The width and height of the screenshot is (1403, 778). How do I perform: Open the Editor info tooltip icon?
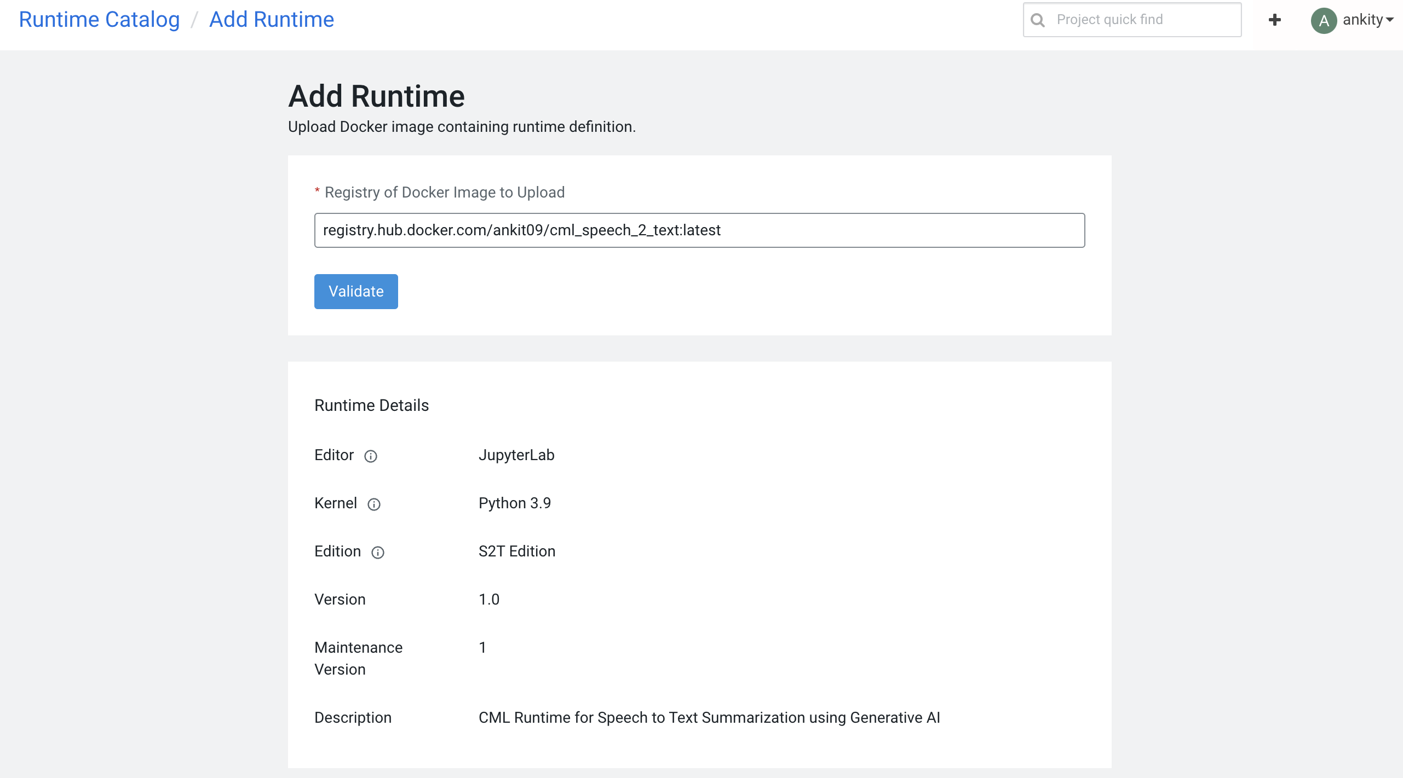371,456
